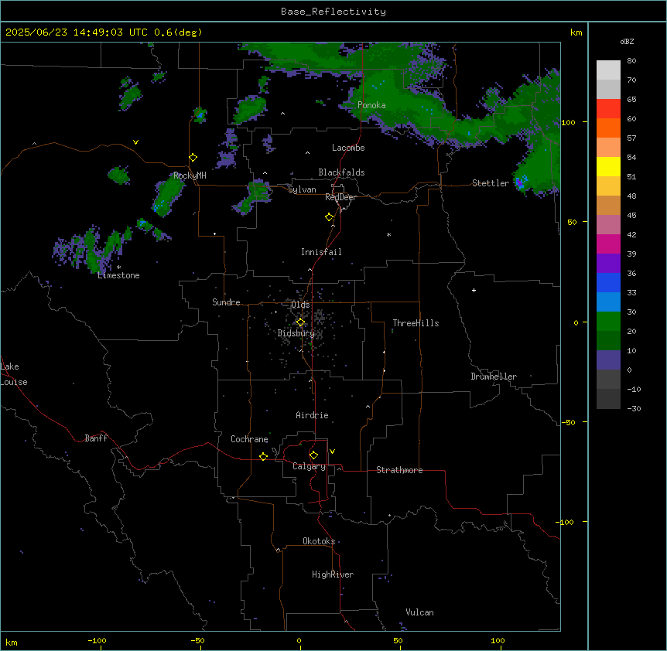Image resolution: width=667 pixels, height=651 pixels.
Task: Click the ThreeHills label
Action: (x=416, y=323)
